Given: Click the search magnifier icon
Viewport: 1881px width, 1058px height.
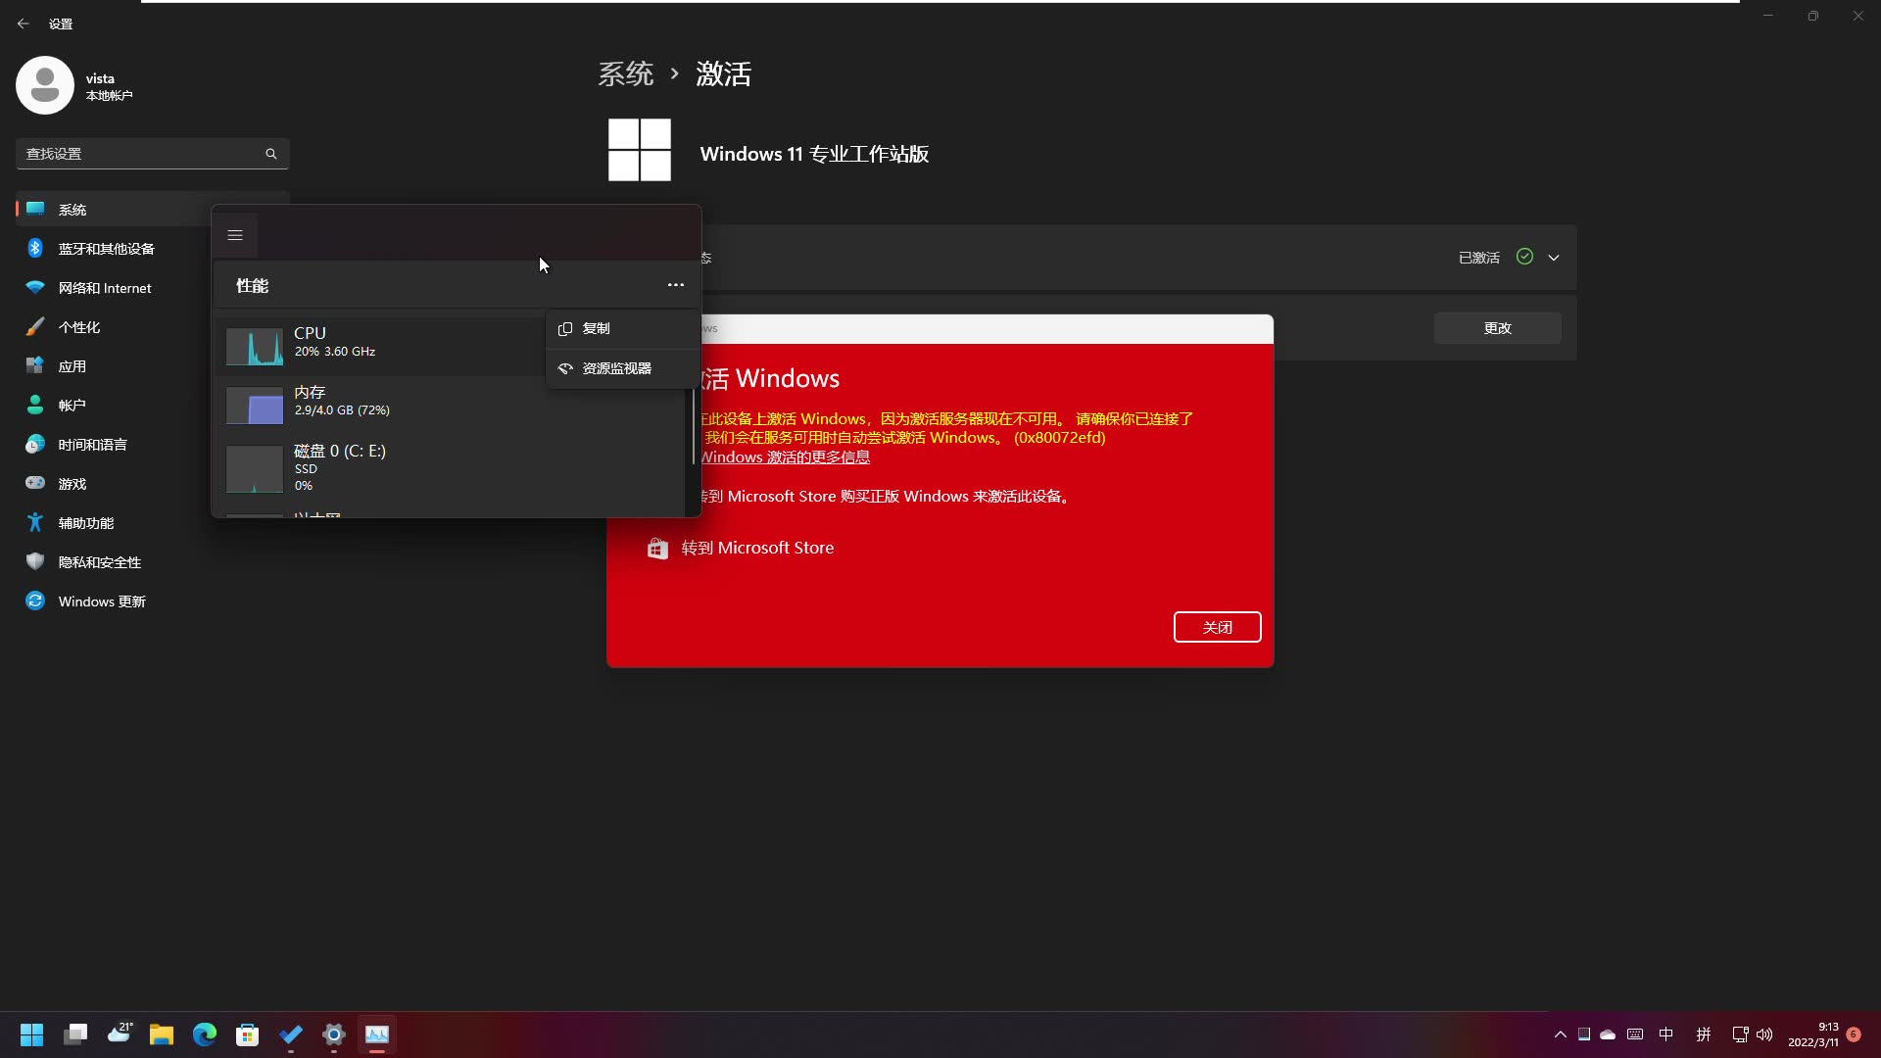Looking at the screenshot, I should click(x=271, y=154).
